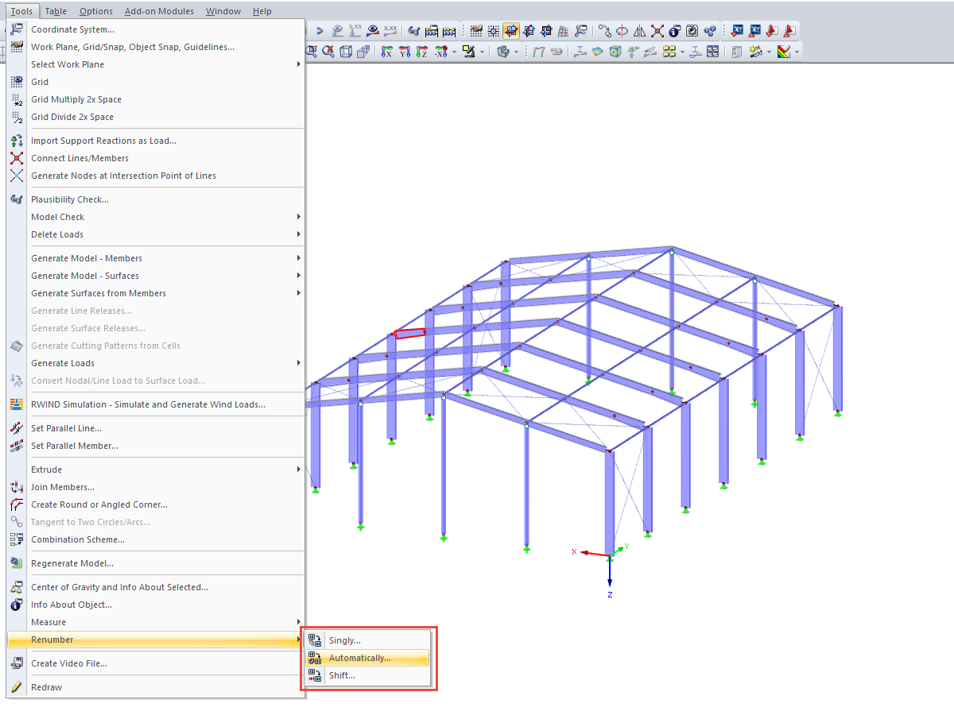
Task: Expand the Delete Loads submenu
Action: (x=155, y=234)
